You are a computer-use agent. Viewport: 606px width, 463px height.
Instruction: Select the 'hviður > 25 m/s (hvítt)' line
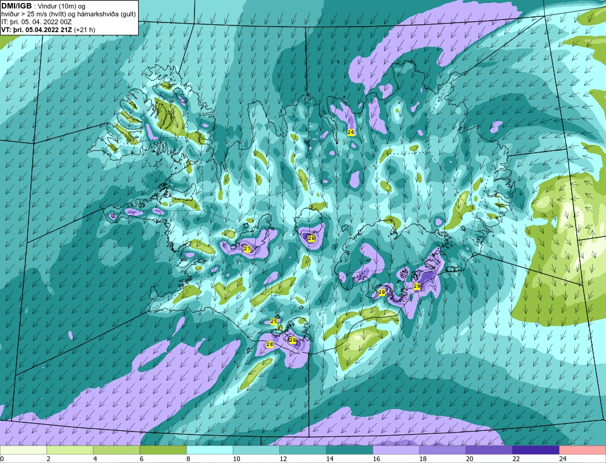[34, 15]
